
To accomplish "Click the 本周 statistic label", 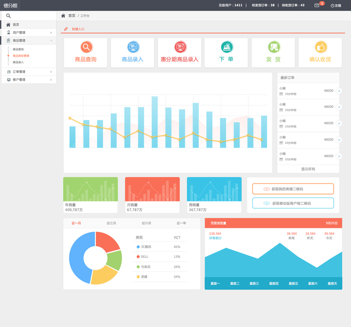I will click(x=291, y=238).
